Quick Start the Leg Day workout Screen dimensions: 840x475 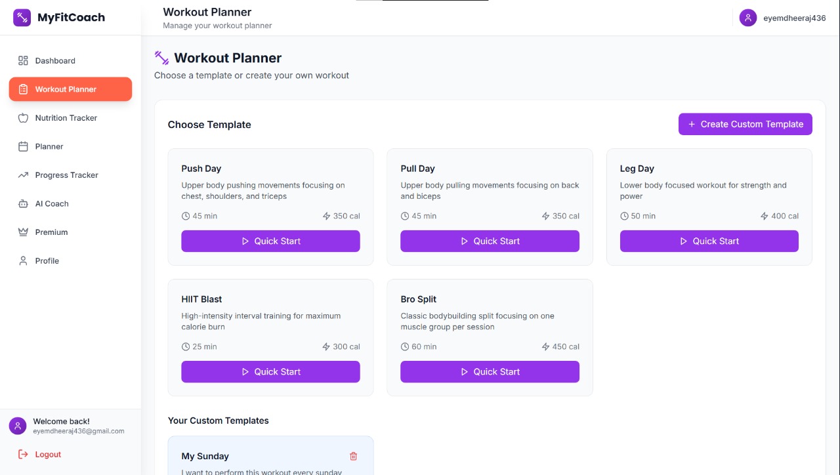click(x=709, y=241)
